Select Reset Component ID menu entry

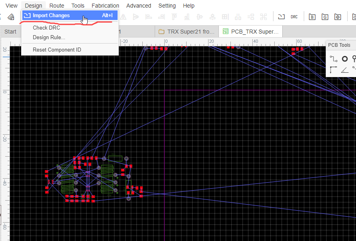click(x=57, y=50)
